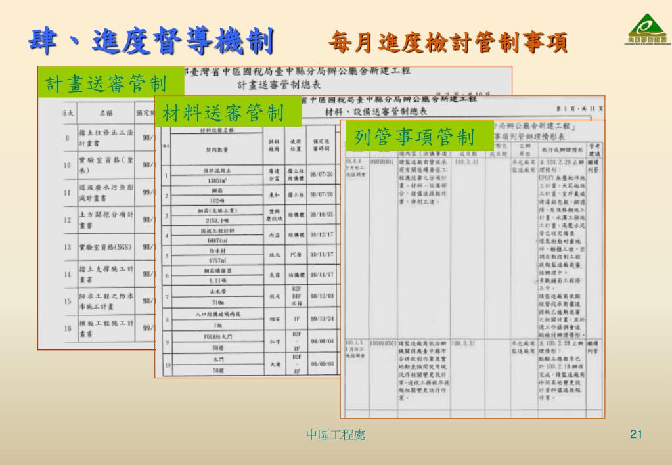The height and width of the screenshot is (465, 672).
Task: Select the blue heading 肆、進度督導機制
Action: click(151, 41)
